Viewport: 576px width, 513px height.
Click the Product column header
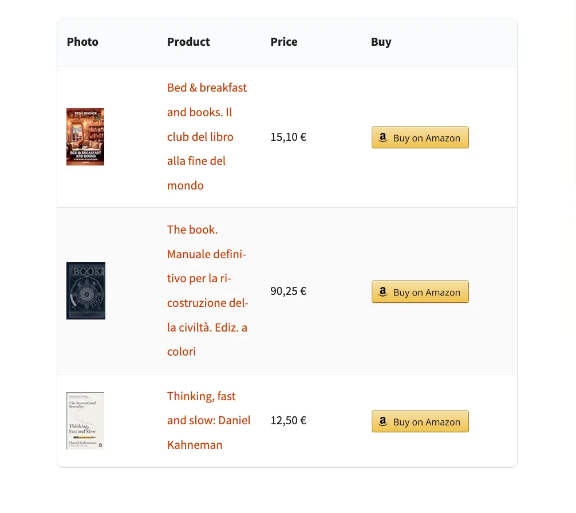[x=188, y=42]
